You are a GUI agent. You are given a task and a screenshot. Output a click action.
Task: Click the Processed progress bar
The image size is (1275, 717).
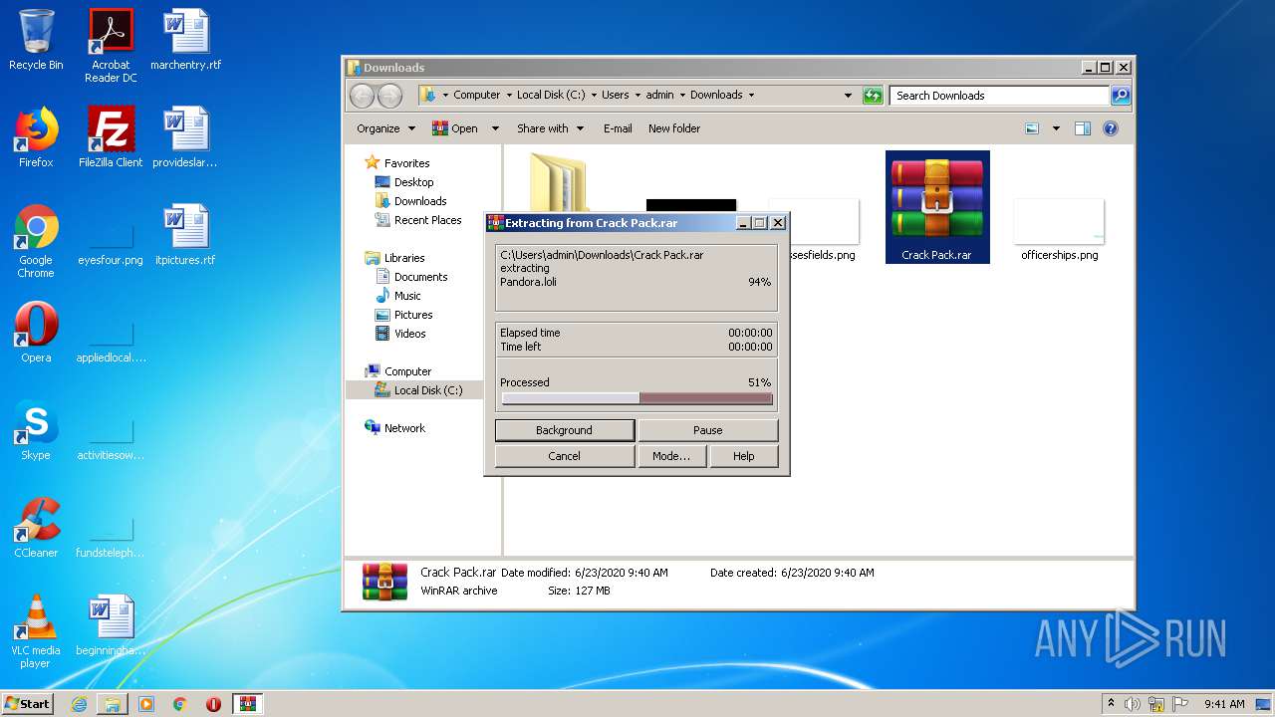click(x=637, y=398)
